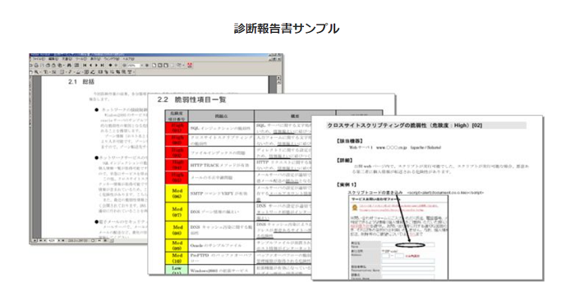
Task: Click the go-back view arrow icon
Action: [110, 65]
